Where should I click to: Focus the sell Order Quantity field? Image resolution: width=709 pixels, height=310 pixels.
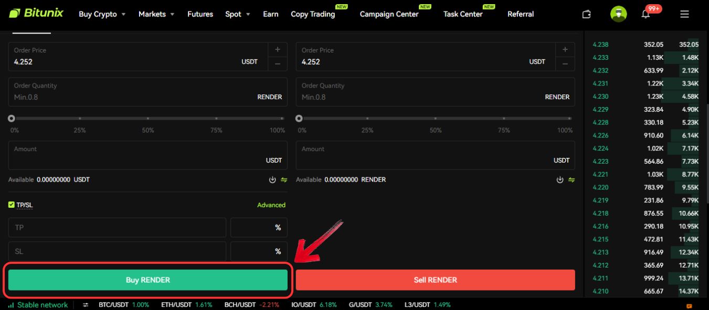point(436,92)
